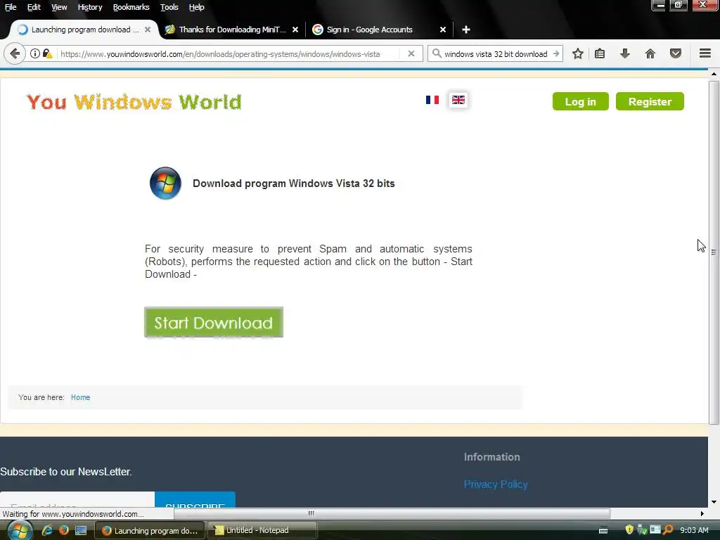Go to Firefox Home icon

650,53
